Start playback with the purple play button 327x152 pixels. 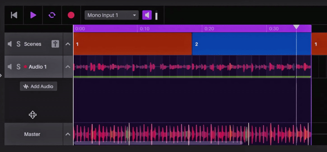(33, 15)
